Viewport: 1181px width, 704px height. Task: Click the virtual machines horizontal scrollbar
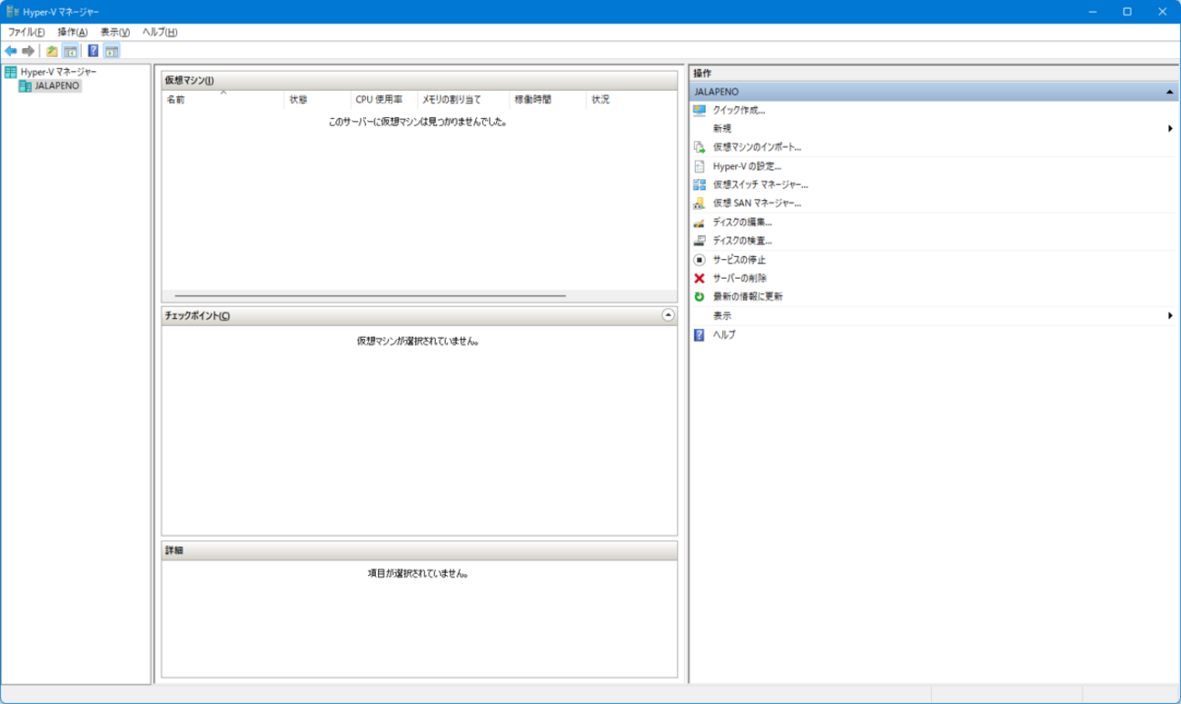click(x=370, y=296)
